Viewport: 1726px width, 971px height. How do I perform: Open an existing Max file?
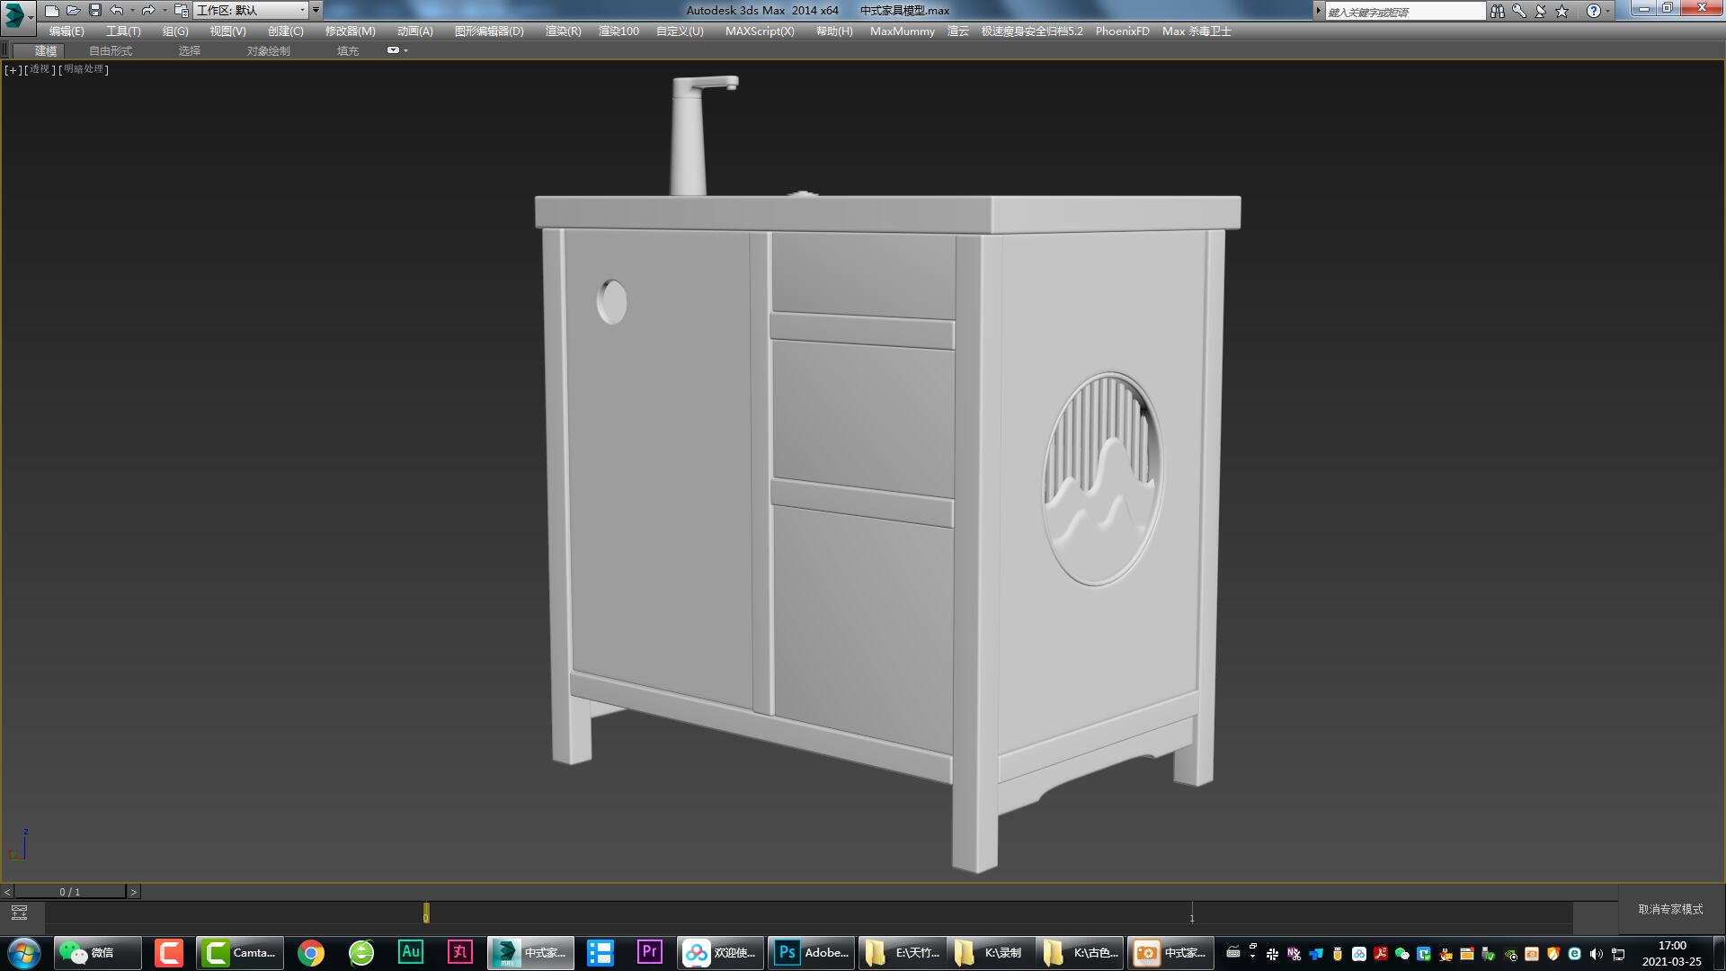coord(74,10)
